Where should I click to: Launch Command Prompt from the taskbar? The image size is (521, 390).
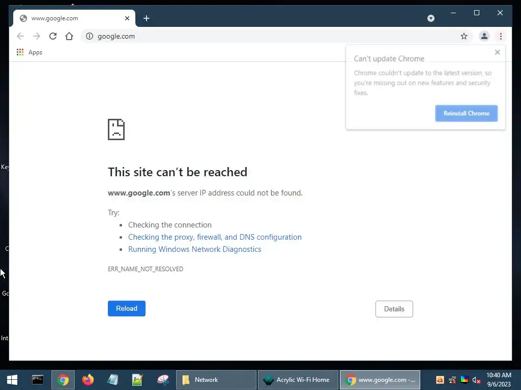pos(38,380)
